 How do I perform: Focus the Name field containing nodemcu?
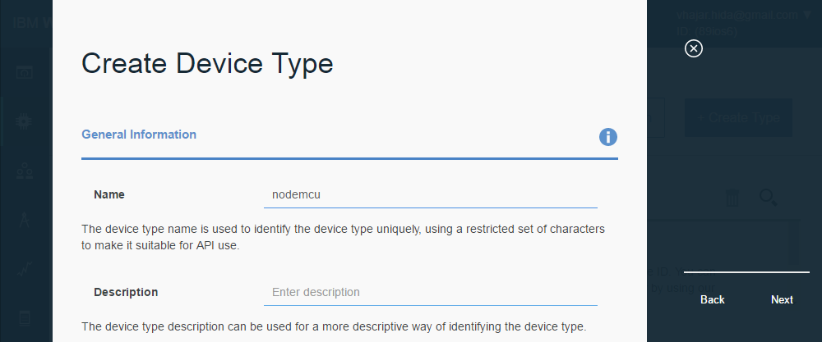tap(431, 195)
